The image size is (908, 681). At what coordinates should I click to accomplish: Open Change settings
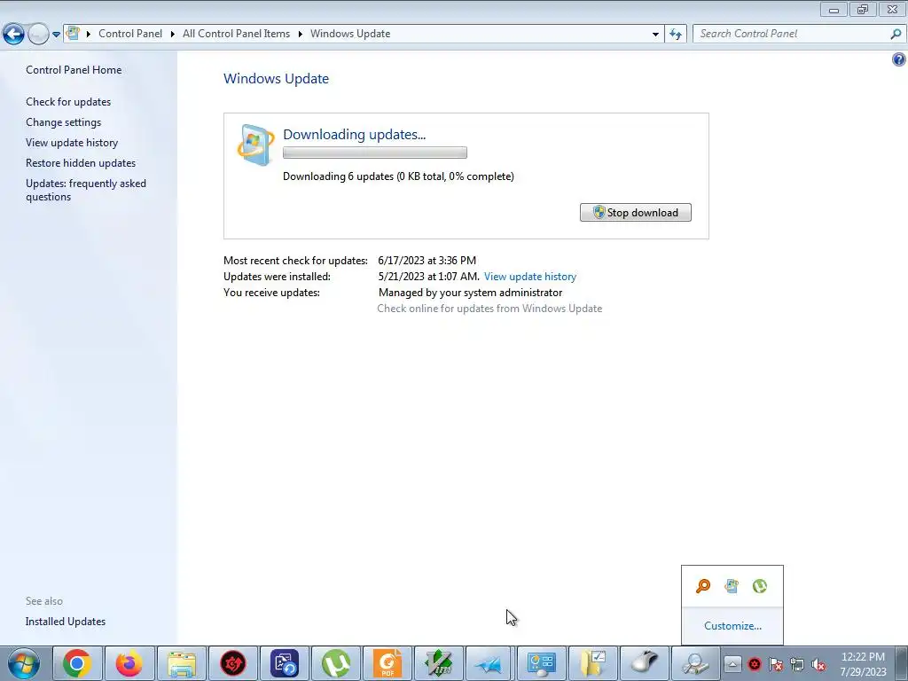(64, 122)
